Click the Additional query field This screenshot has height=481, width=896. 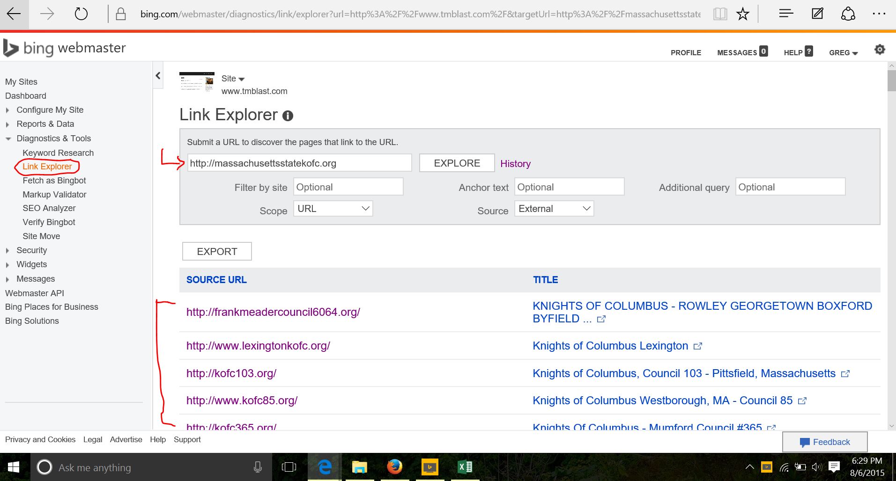click(791, 187)
